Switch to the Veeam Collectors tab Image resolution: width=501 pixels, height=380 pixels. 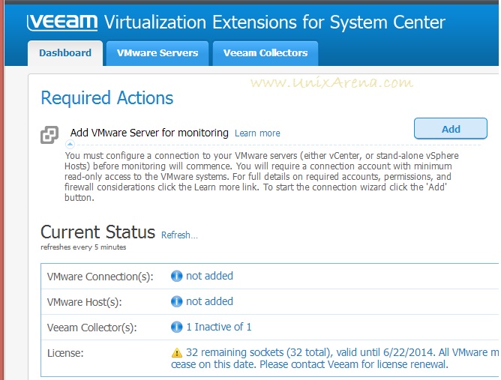(265, 53)
